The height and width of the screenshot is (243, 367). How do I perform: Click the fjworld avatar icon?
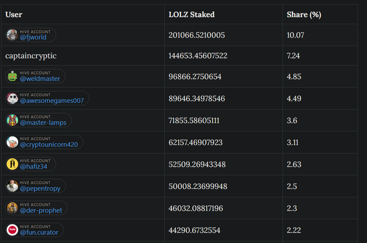12,35
